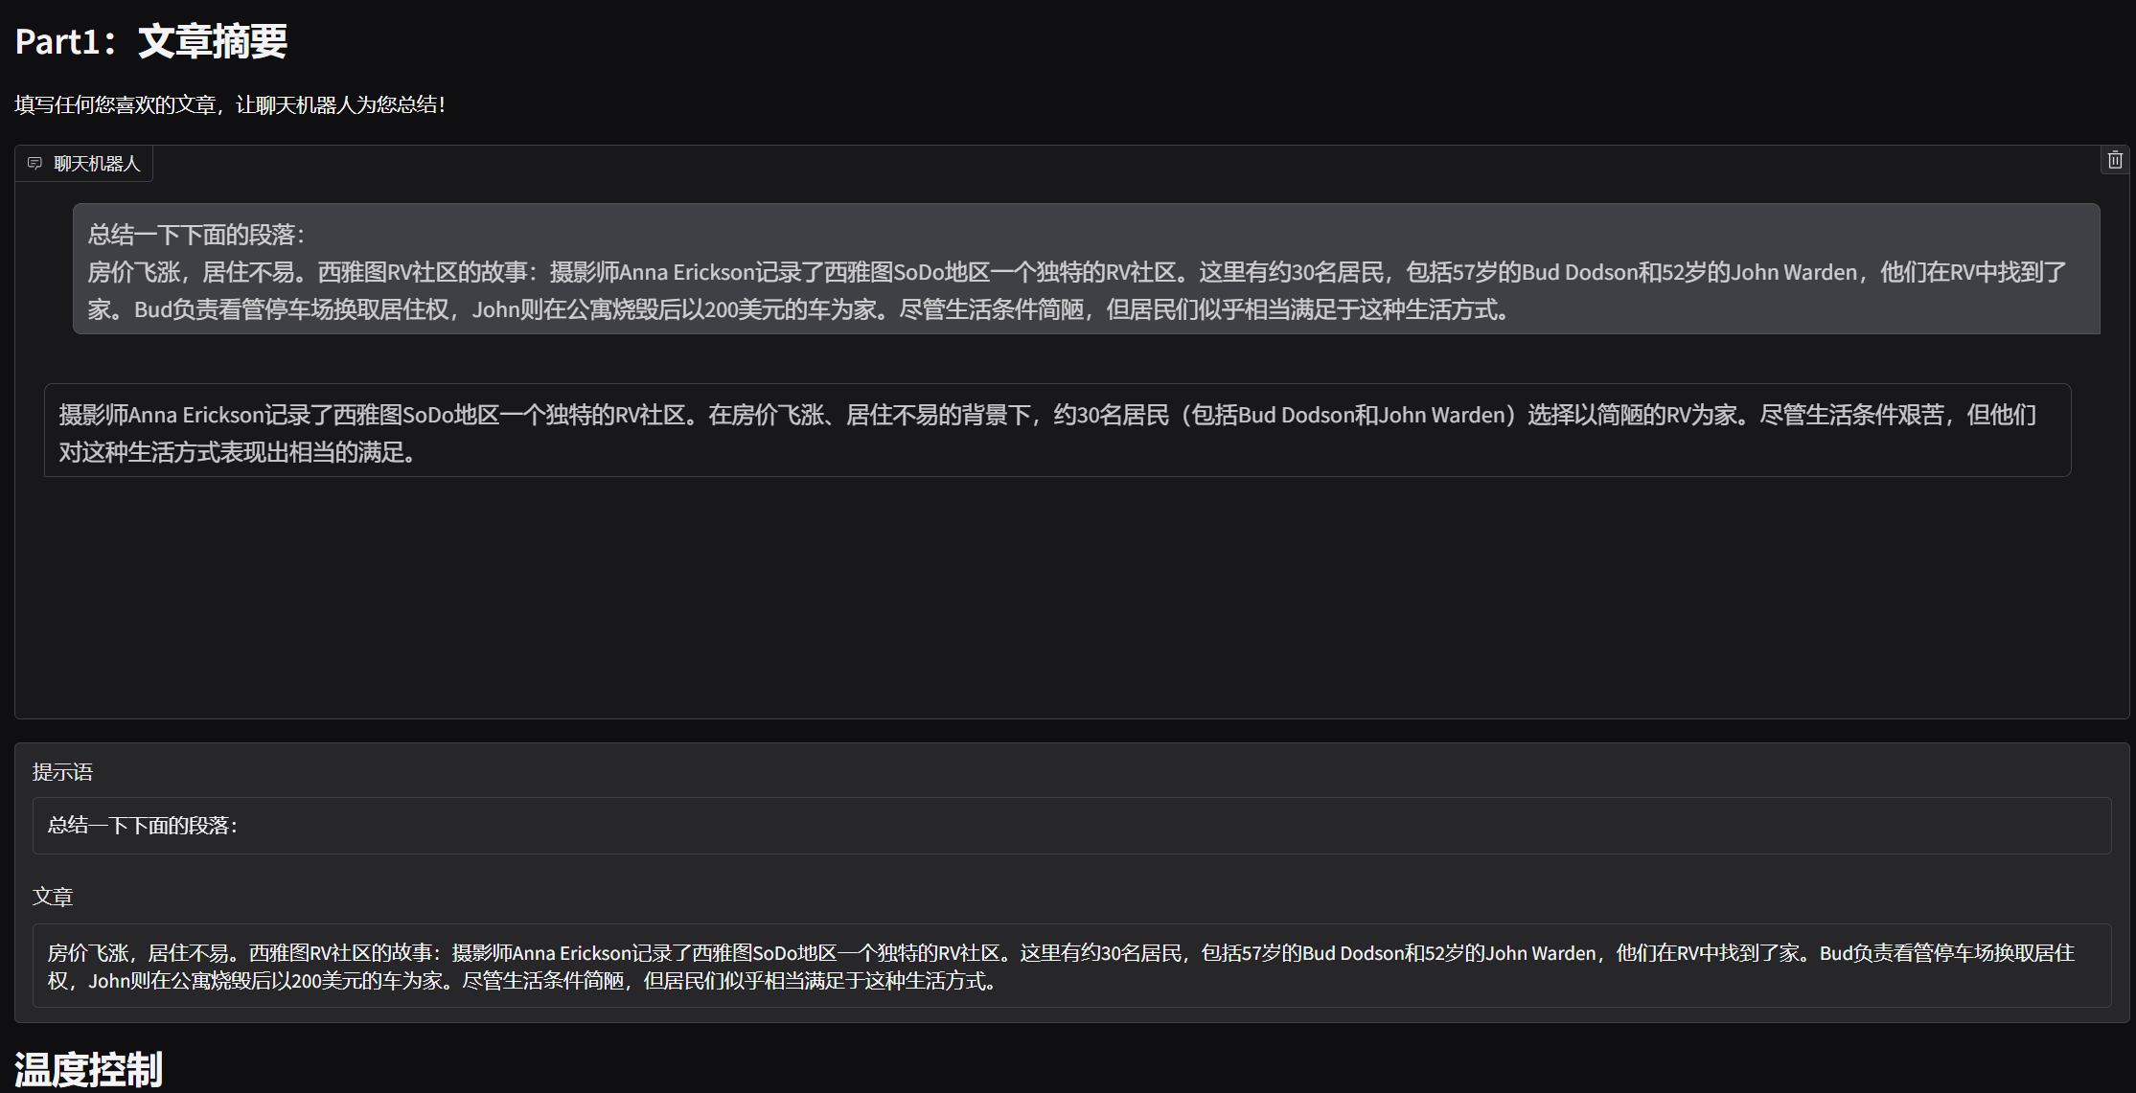Screen dimensions: 2136x1093
Task: Clear the chat with the trash icon
Action: pyautogui.click(x=2114, y=160)
